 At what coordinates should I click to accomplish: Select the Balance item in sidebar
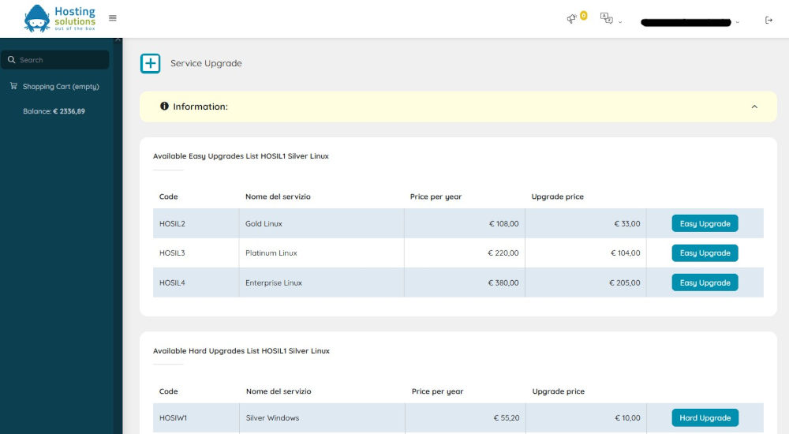tap(54, 111)
